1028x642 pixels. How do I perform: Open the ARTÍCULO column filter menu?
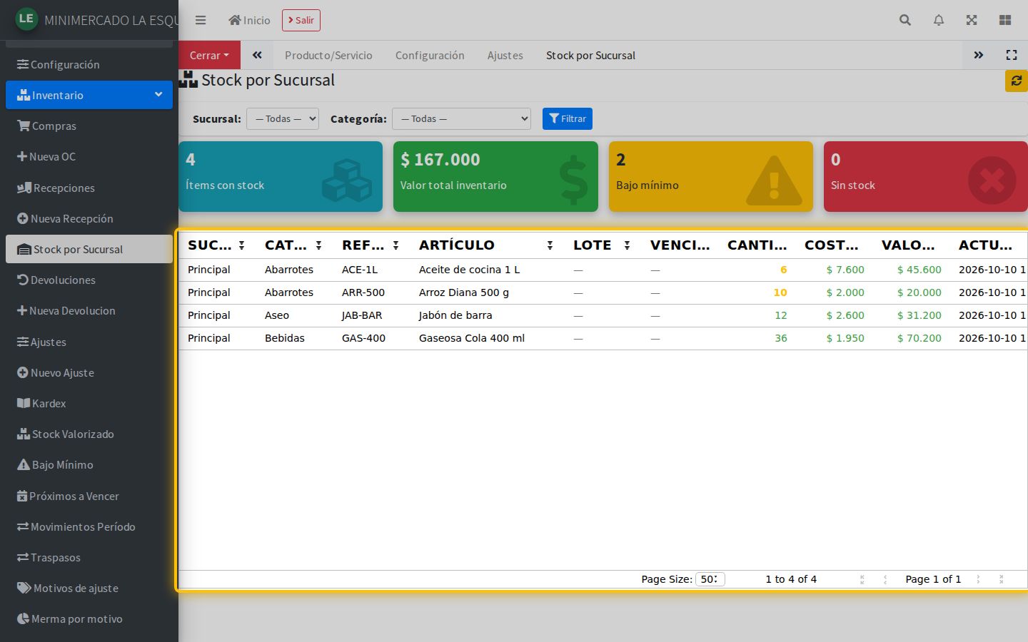click(550, 245)
